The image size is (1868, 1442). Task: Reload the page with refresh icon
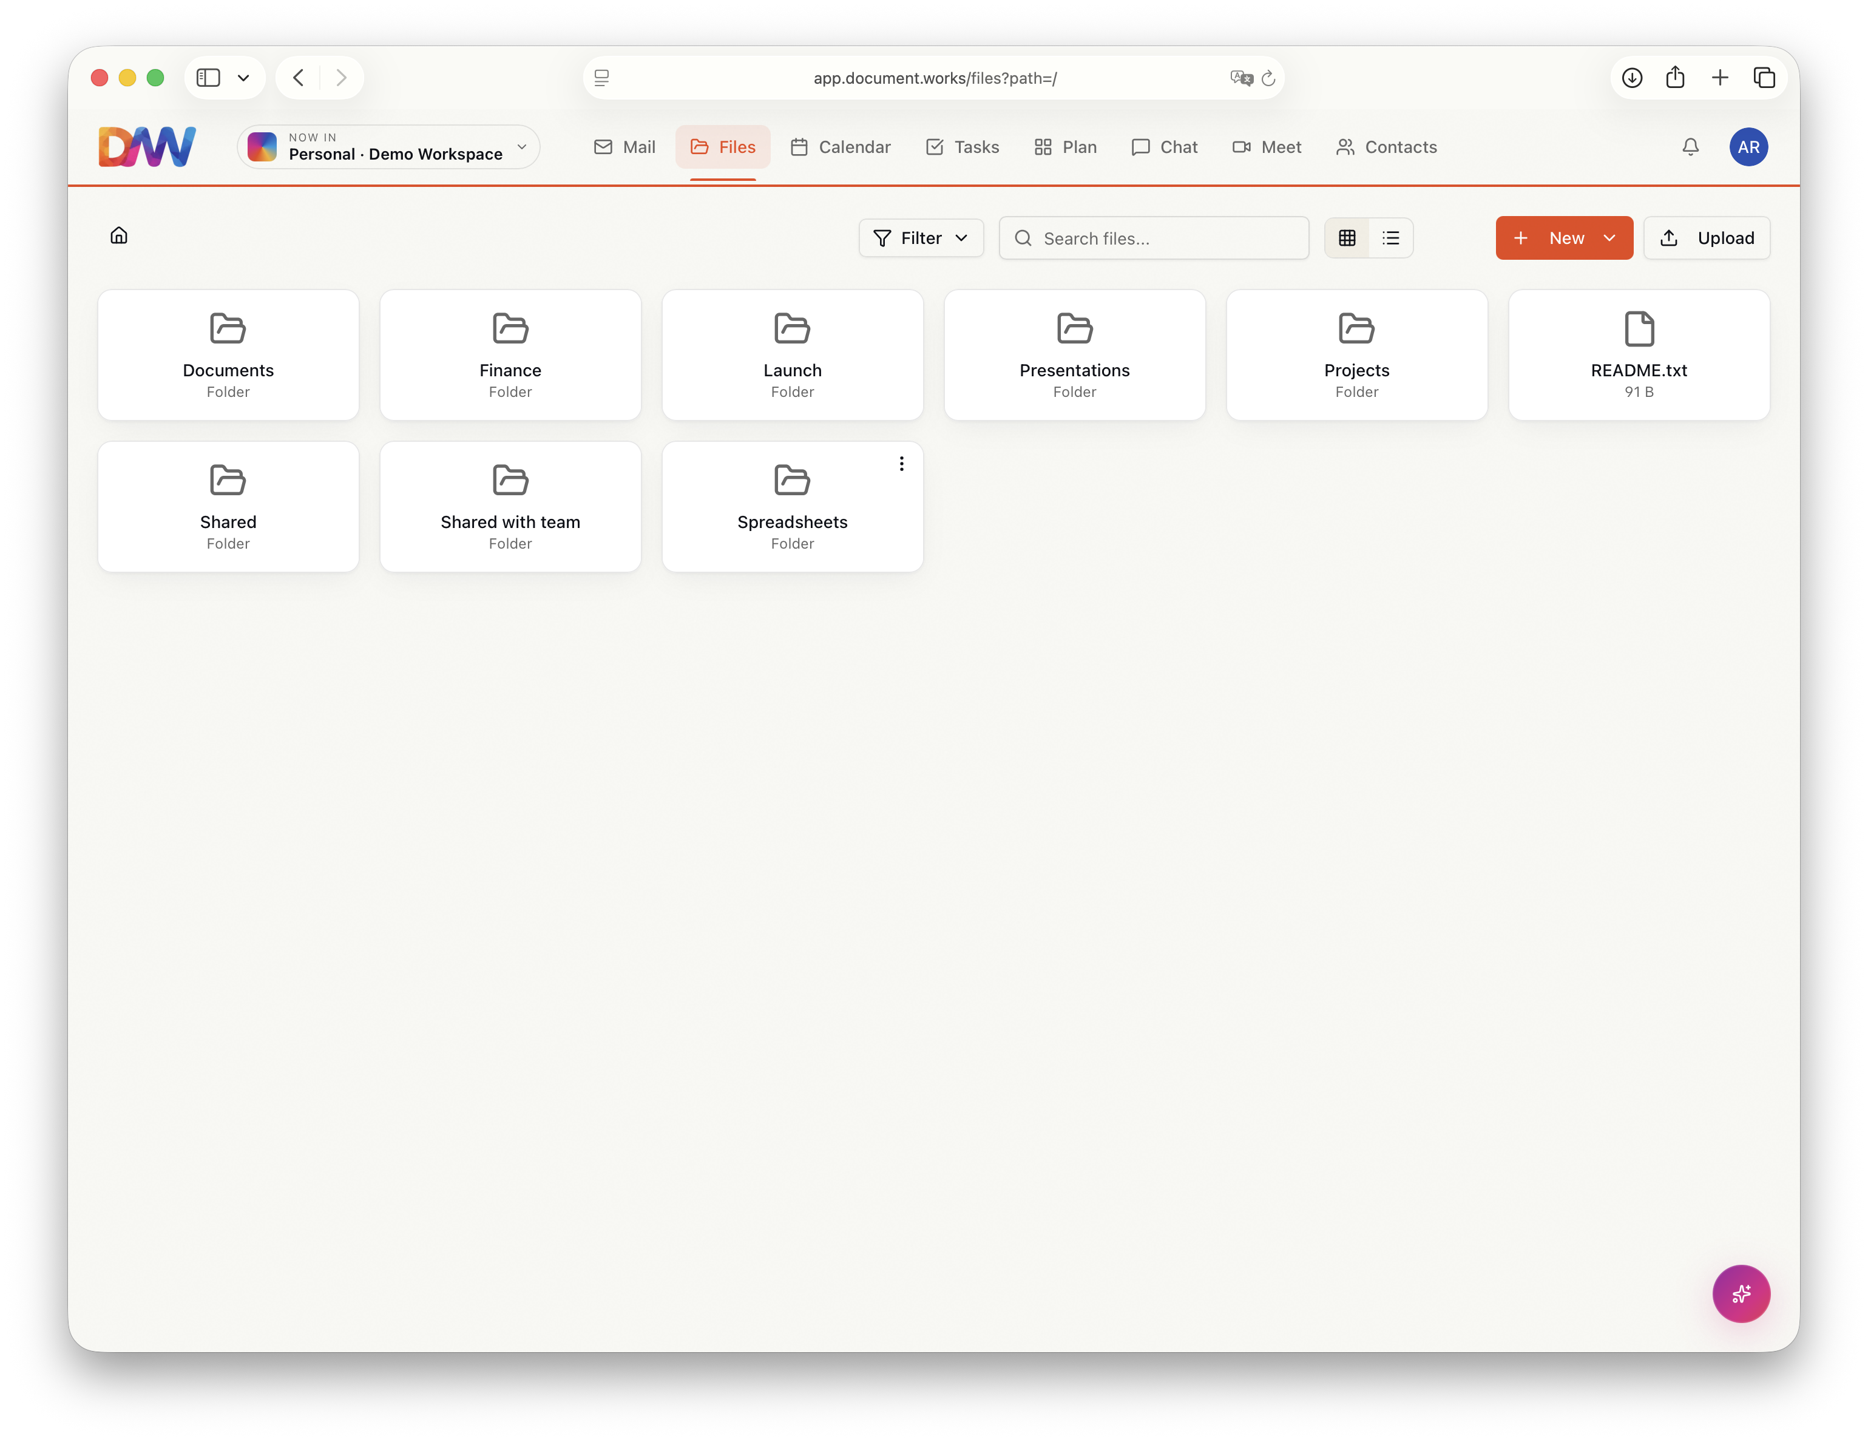(1268, 78)
